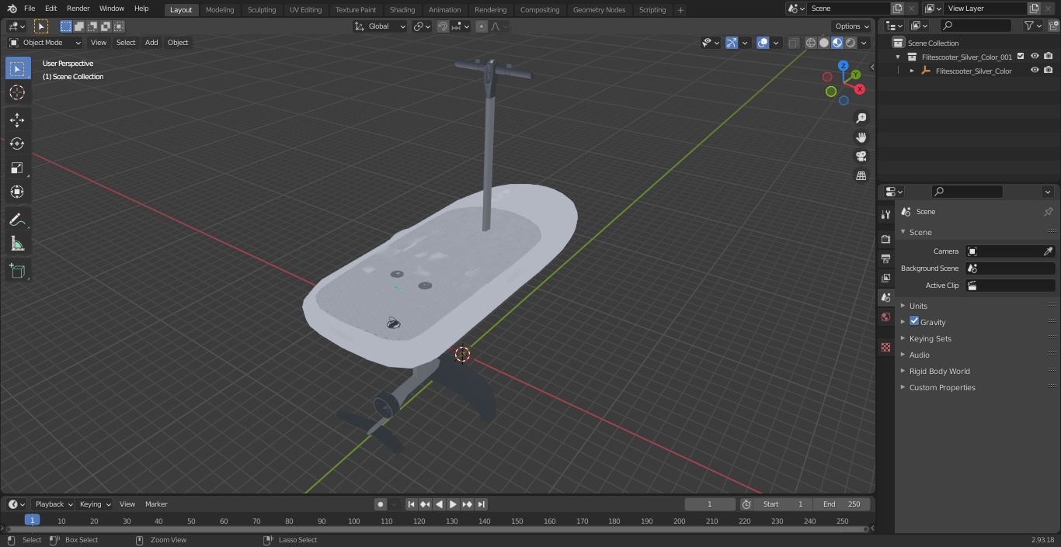The image size is (1061, 547).
Task: Click the Options button
Action: coord(852,26)
